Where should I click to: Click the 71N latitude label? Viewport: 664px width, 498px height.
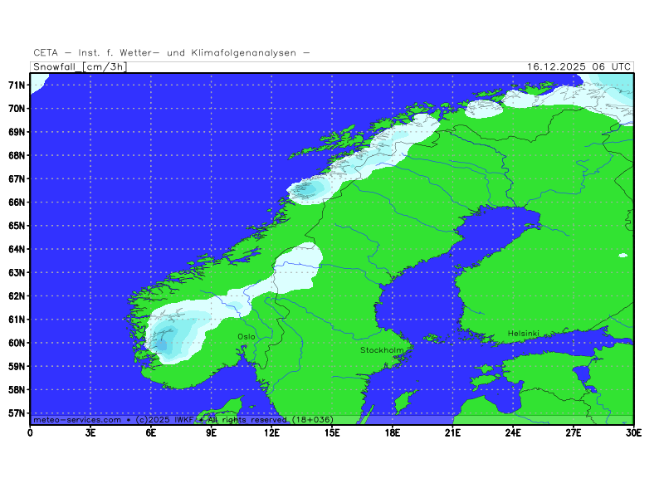tap(17, 85)
